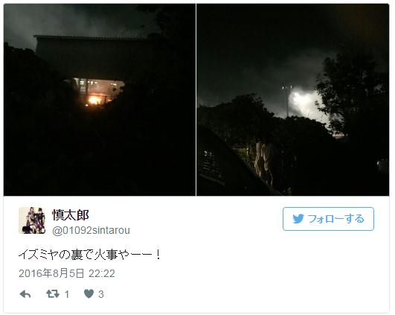
Task: Follow with the フォローする button
Action: pos(328,219)
